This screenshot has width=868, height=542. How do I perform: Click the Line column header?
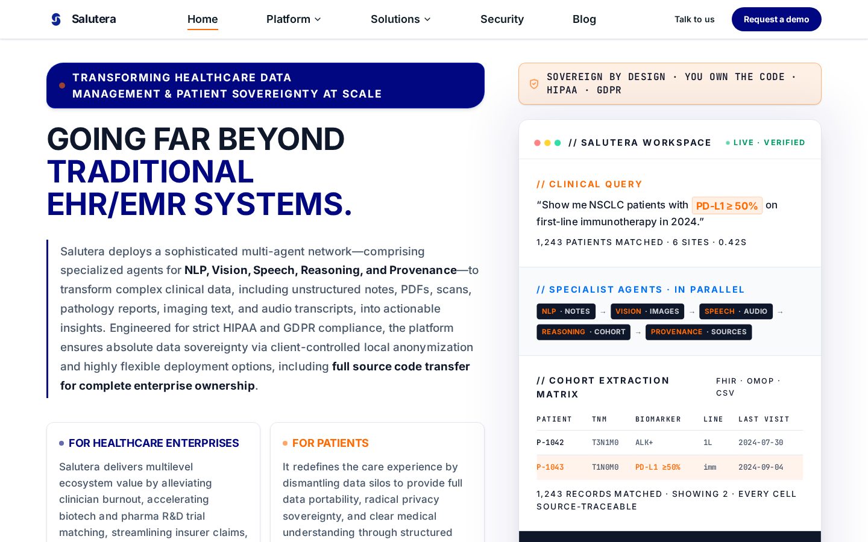click(713, 419)
